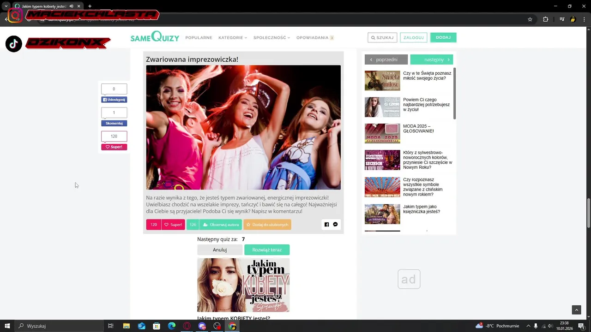Bookmark the page with the star icon

pos(530,19)
